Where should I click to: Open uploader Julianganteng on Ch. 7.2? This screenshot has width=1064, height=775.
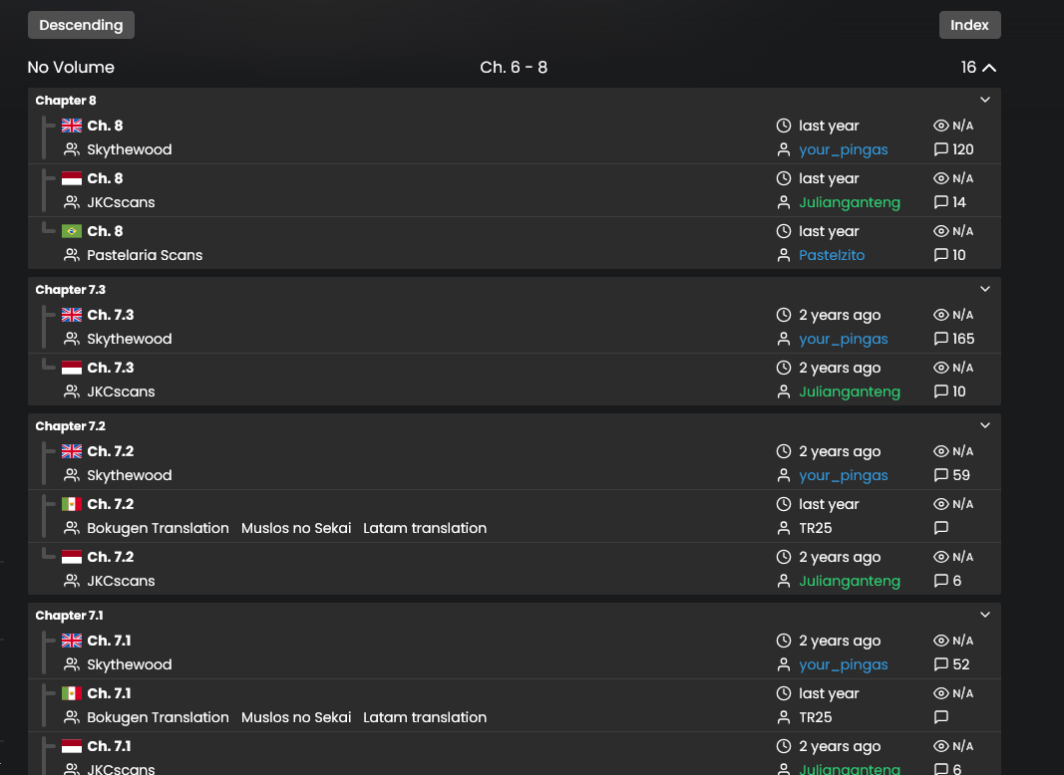(850, 581)
